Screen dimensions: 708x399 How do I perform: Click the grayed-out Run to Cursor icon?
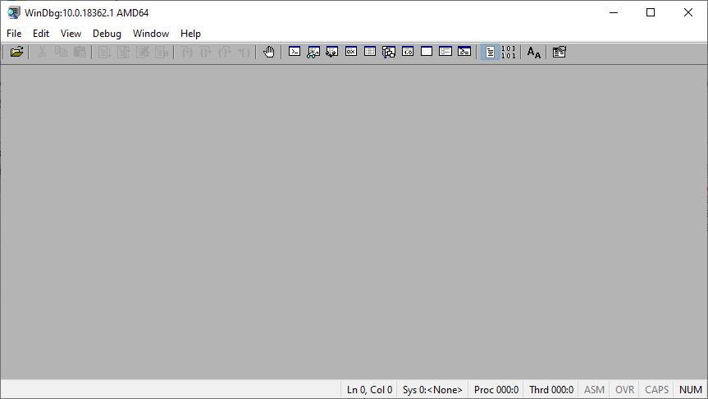coord(244,52)
